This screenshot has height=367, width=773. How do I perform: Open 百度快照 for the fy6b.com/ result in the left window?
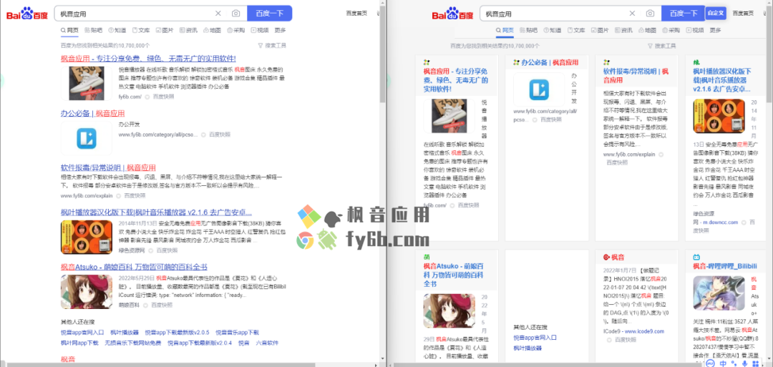pyautogui.click(x=163, y=97)
